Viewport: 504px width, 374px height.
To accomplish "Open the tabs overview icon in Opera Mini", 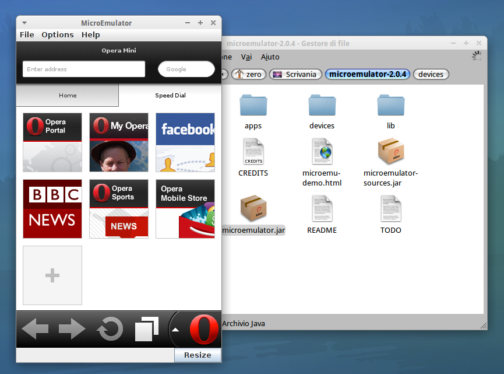I will (x=147, y=329).
